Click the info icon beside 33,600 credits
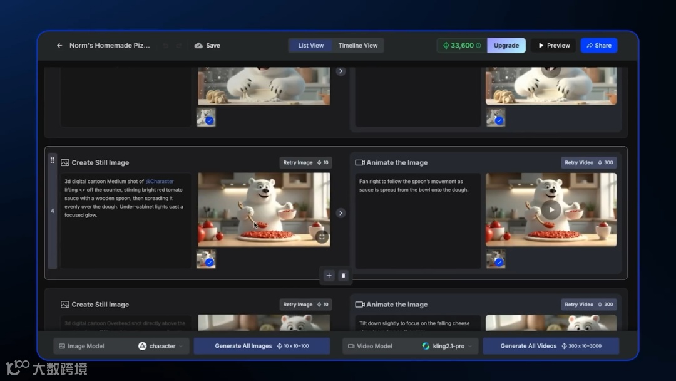 point(479,45)
